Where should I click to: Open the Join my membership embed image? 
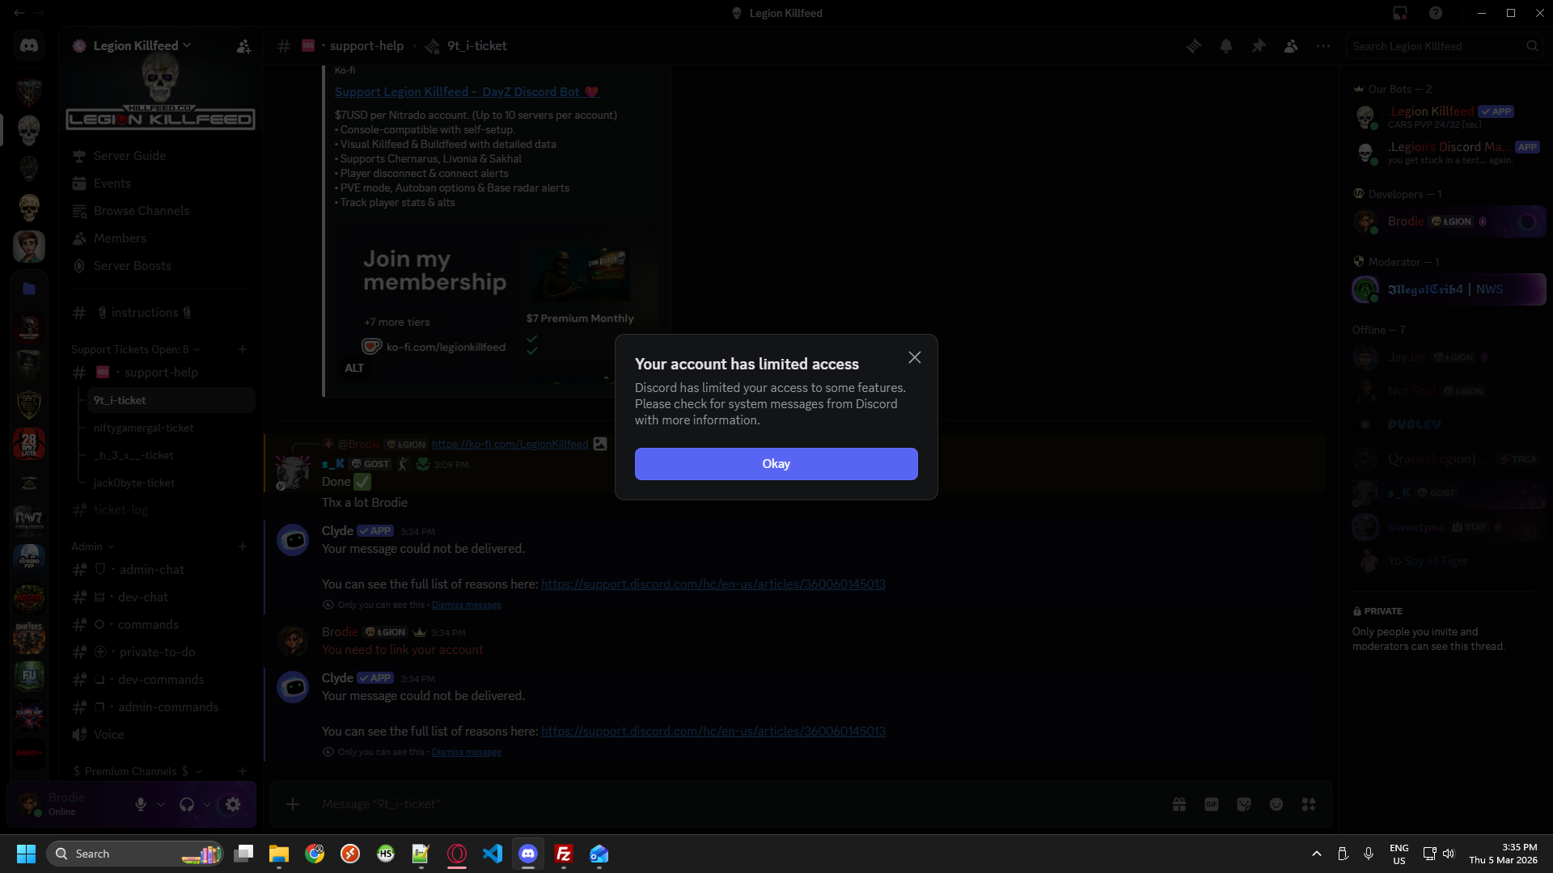497,304
